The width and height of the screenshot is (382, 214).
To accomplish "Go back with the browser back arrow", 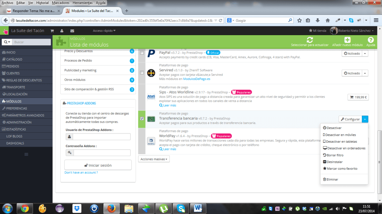I will coord(6,20).
